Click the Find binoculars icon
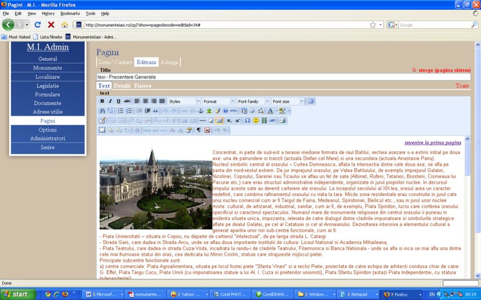Viewport: 481px width, 300px height. 102,111
